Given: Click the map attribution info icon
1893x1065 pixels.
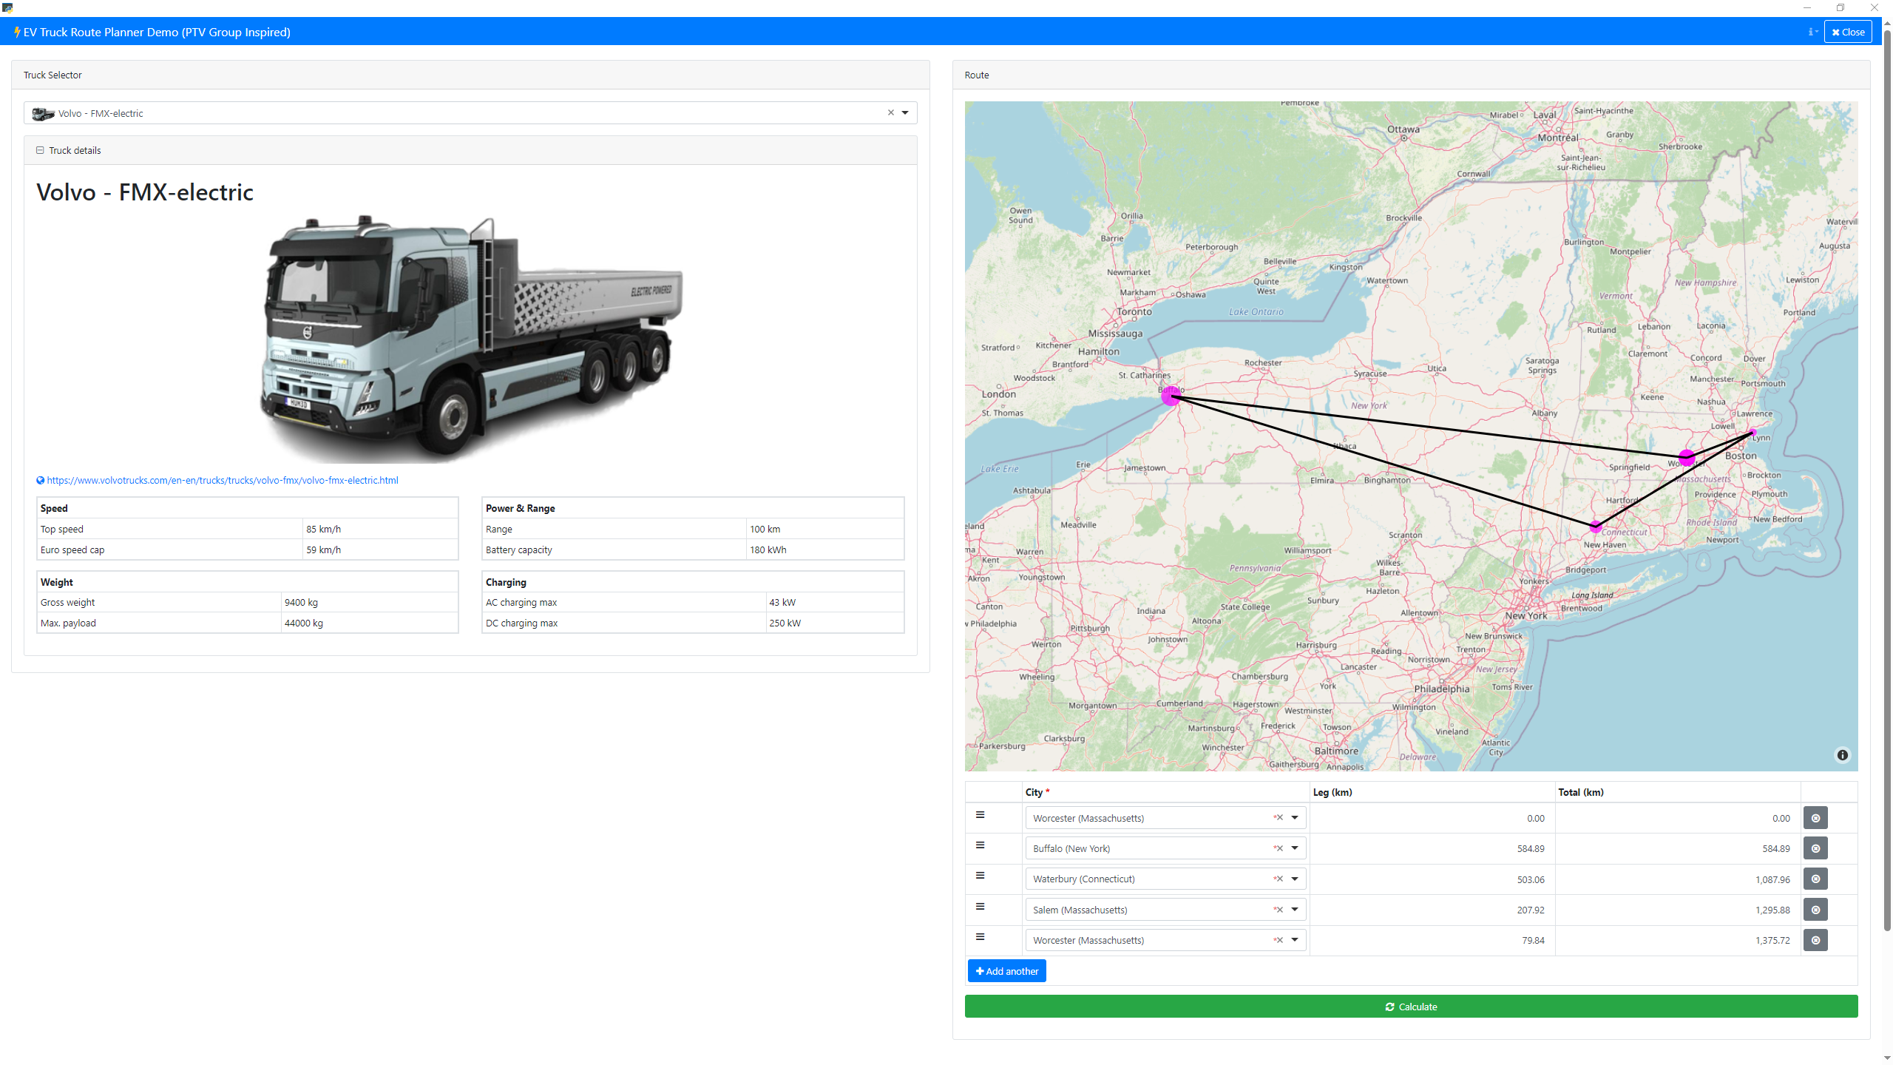Looking at the screenshot, I should click(1842, 755).
